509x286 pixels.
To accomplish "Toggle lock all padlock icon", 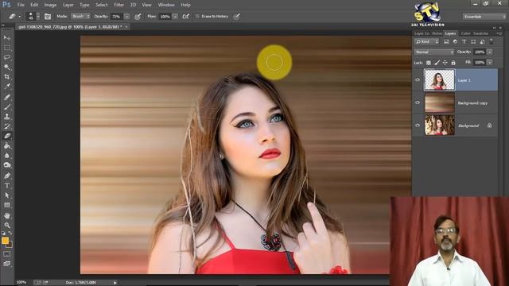I will (x=453, y=62).
